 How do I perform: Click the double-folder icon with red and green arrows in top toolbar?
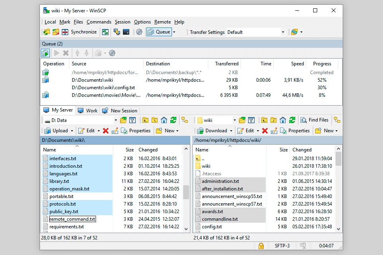tap(56, 32)
